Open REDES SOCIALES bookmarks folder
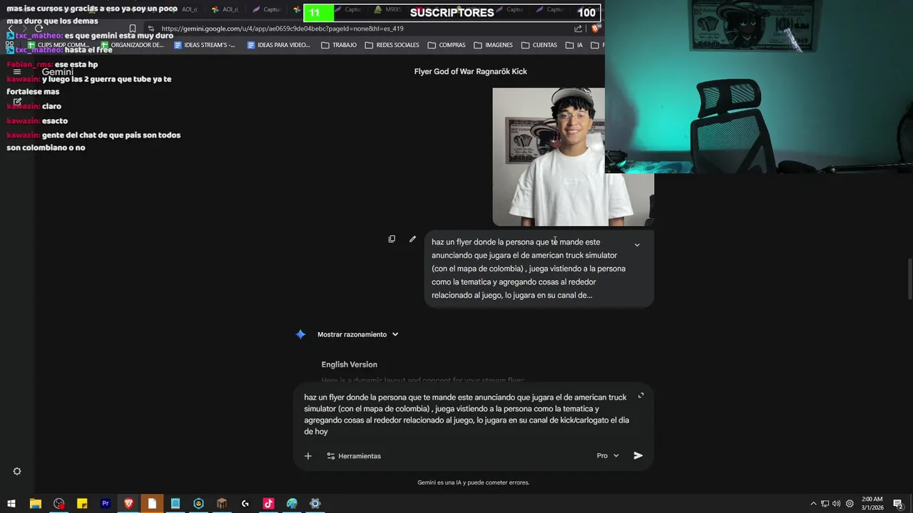913x513 pixels. click(392, 45)
